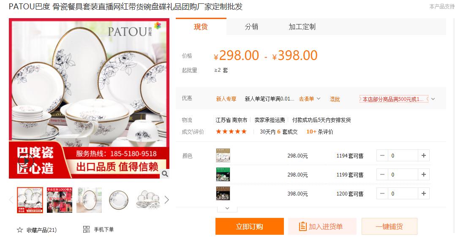Switch to the 分销 tab
The width and height of the screenshot is (455, 239).
251,27
